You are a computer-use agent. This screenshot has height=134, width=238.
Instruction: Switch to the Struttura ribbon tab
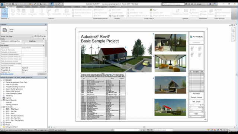click(x=20, y=7)
